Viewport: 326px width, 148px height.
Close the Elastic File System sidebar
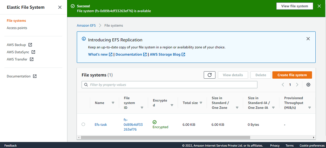coord(60,7)
